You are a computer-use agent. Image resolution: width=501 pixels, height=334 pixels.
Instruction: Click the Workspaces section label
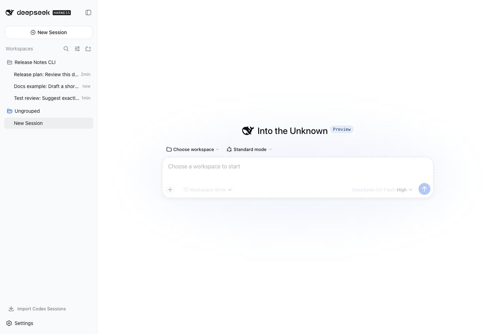pos(19,49)
